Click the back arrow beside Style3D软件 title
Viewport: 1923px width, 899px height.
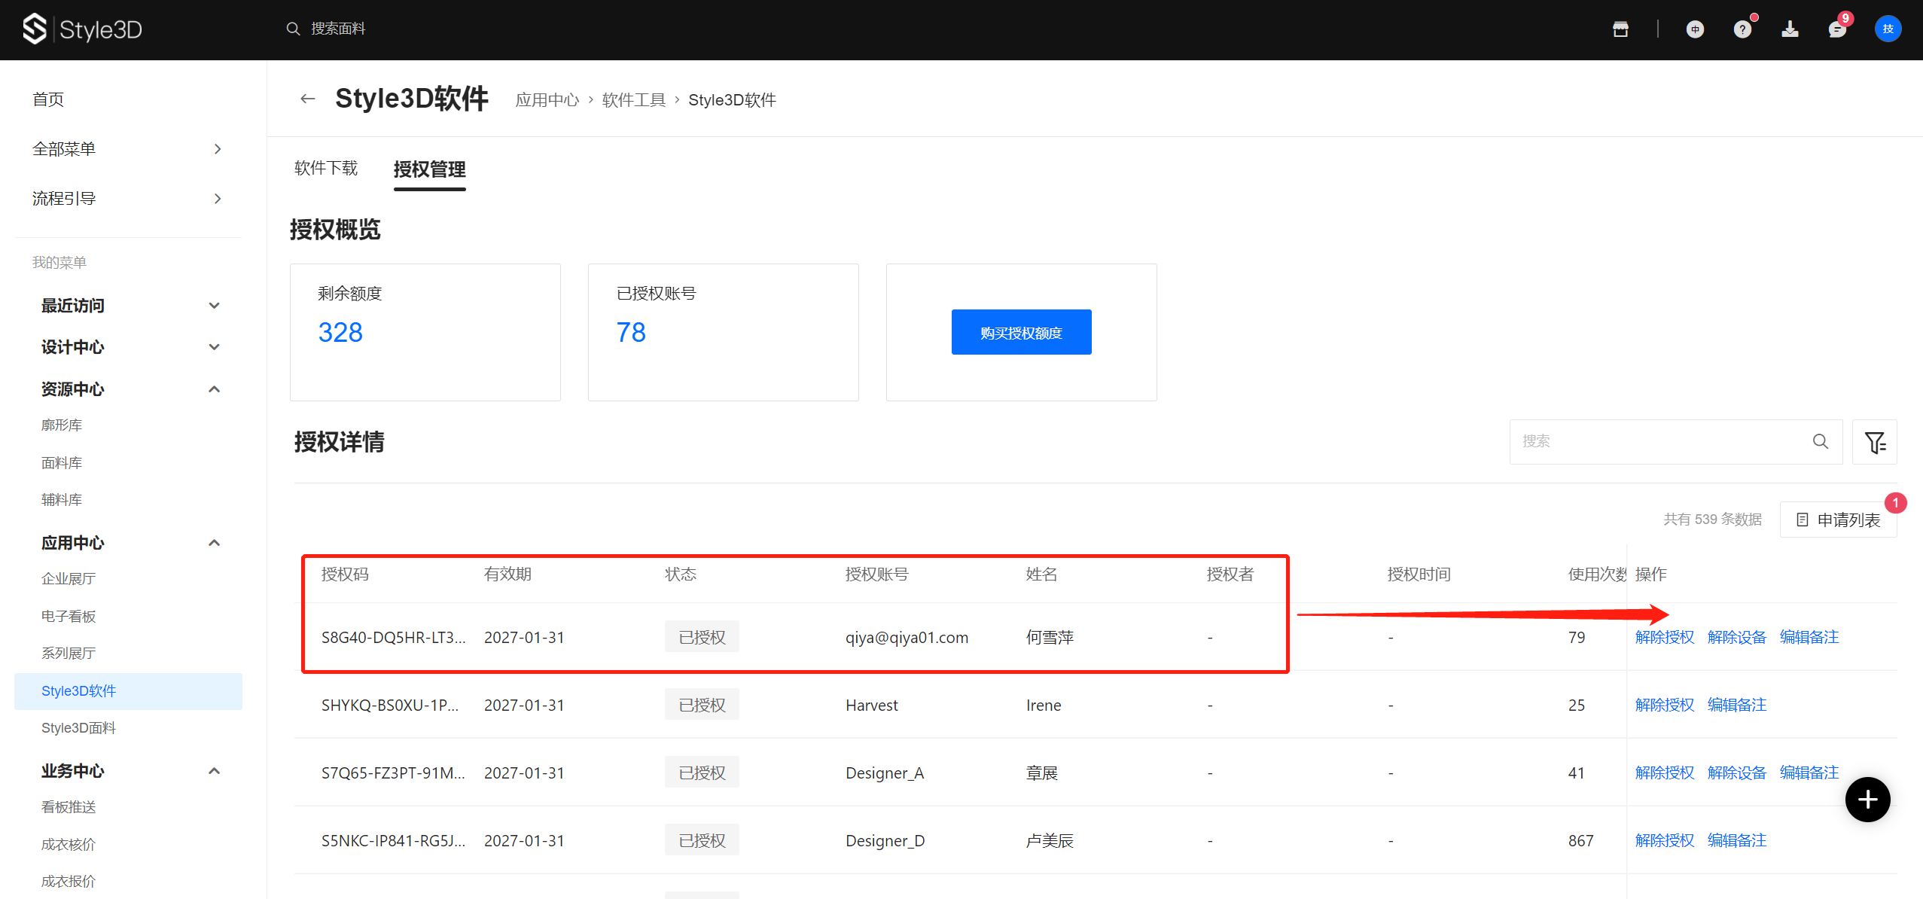307,99
